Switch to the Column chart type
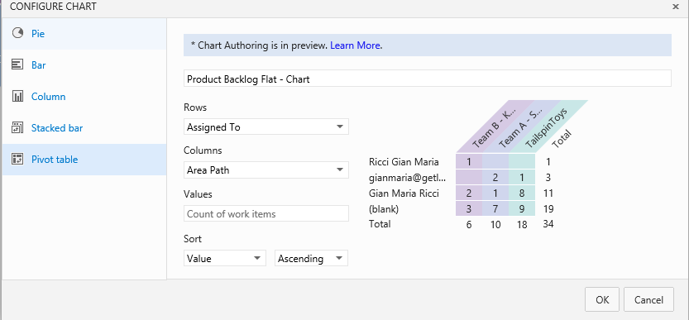The width and height of the screenshot is (689, 320). tap(48, 97)
